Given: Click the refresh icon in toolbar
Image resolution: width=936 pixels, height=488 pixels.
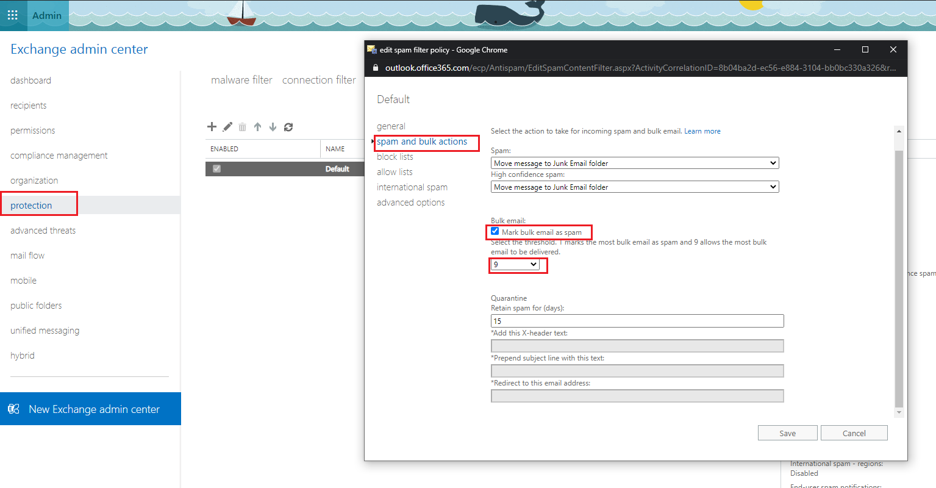Looking at the screenshot, I should [288, 127].
